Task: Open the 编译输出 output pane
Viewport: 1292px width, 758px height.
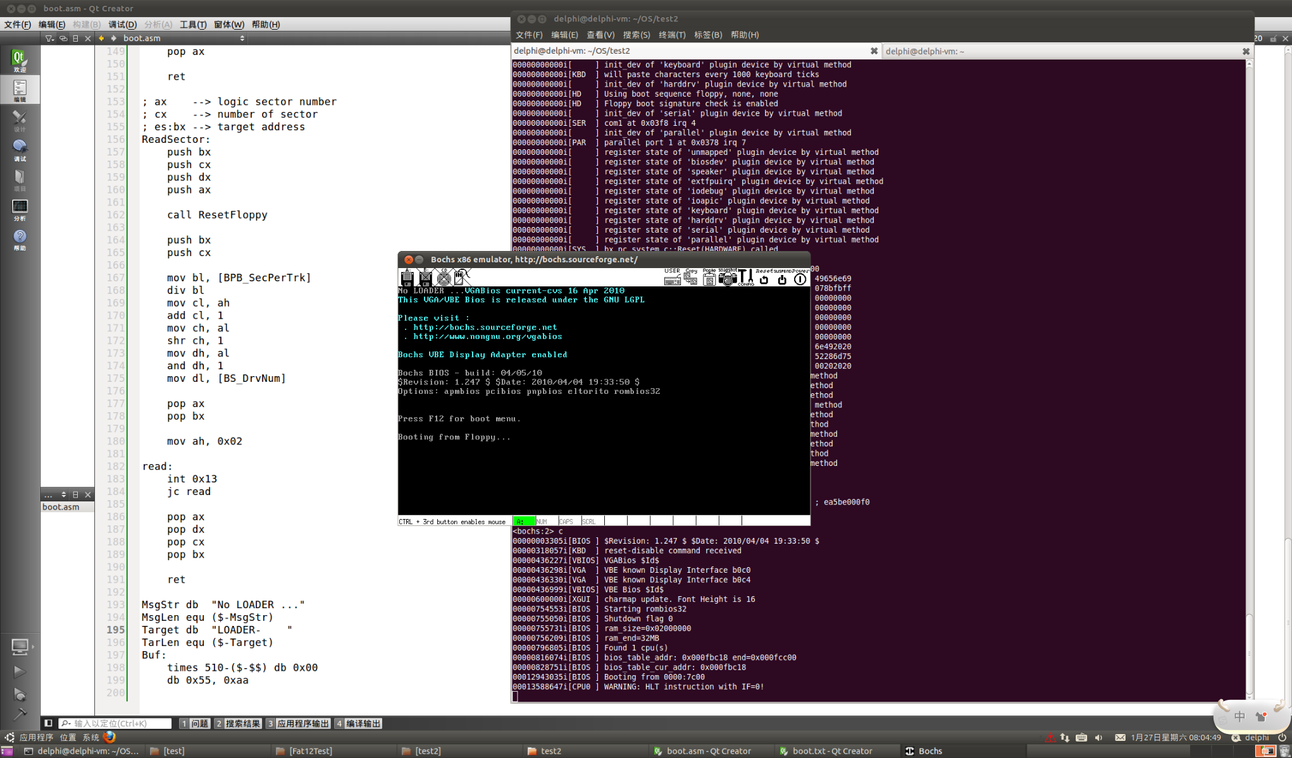Action: [358, 723]
